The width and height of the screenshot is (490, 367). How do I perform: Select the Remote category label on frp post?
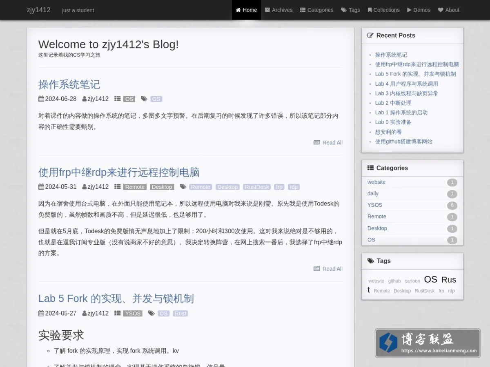coord(135,187)
